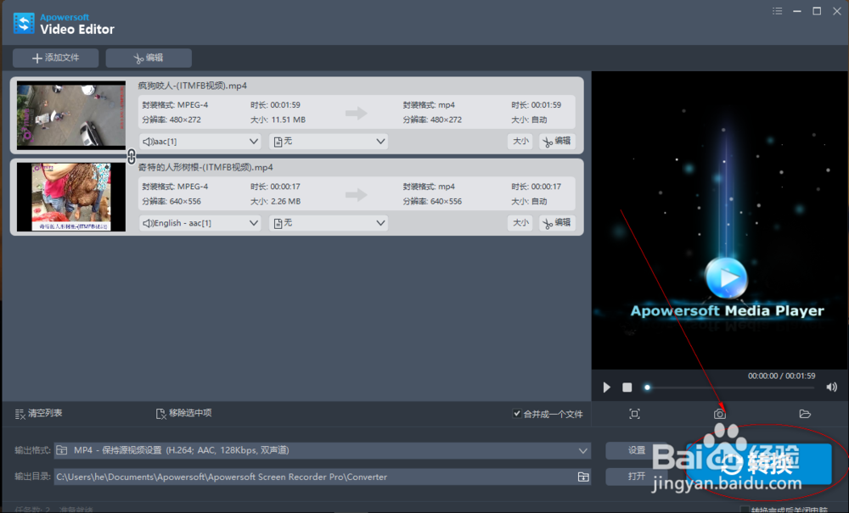Click the 打开 open folder button
This screenshot has width=849, height=513.
tap(637, 477)
